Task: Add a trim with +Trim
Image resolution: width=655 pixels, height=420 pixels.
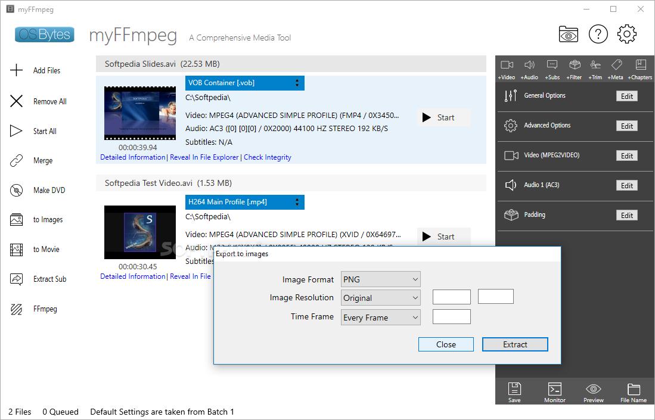Action: tap(595, 69)
